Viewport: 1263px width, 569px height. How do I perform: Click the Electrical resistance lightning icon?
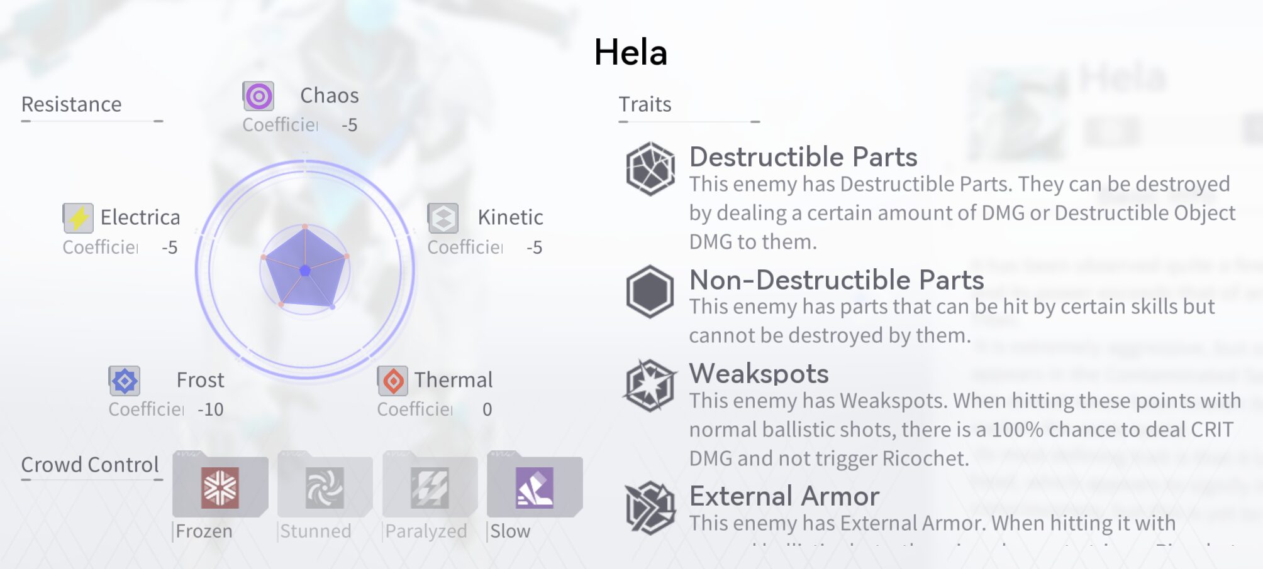[x=78, y=218]
